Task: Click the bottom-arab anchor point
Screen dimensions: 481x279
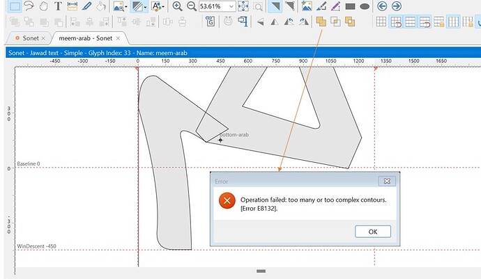Action: [220, 140]
